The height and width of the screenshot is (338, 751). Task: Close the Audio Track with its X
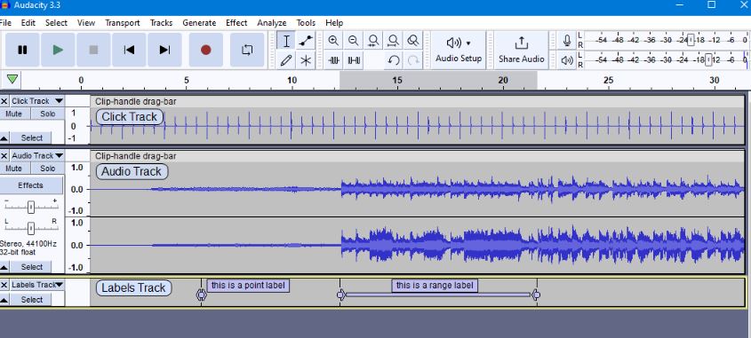tap(4, 156)
